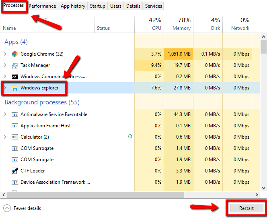The height and width of the screenshot is (218, 267).
Task: Expand the Calculator (2) process group
Action: point(5,137)
